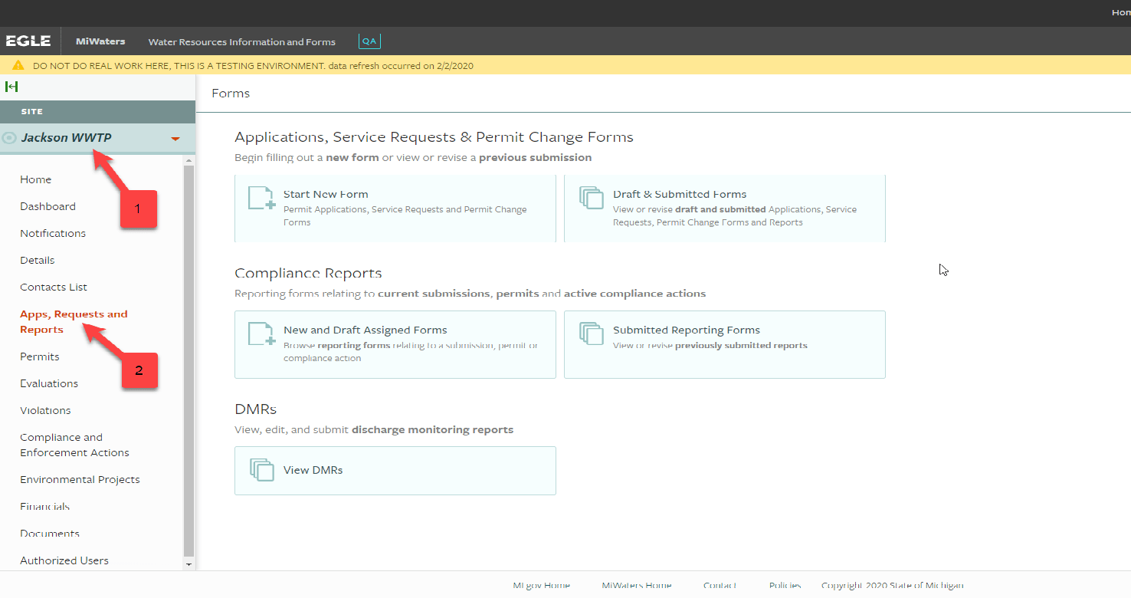This screenshot has height=598, width=1131.
Task: Click the Applications, Service Requests & Permit Change Forms heading
Action: click(434, 137)
